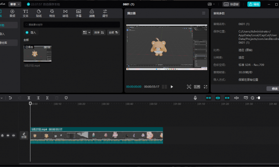Click the 30.00帧/秒 frame rate value
The image size is (279, 167).
[246, 72]
